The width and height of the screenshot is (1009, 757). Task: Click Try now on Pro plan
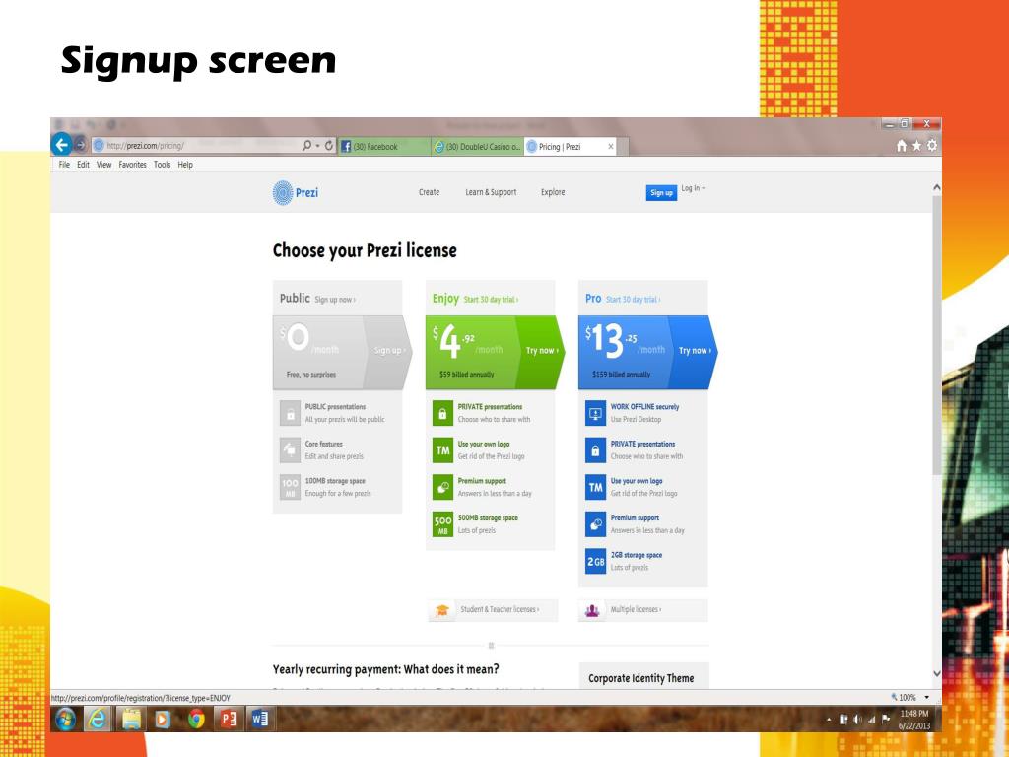695,351
